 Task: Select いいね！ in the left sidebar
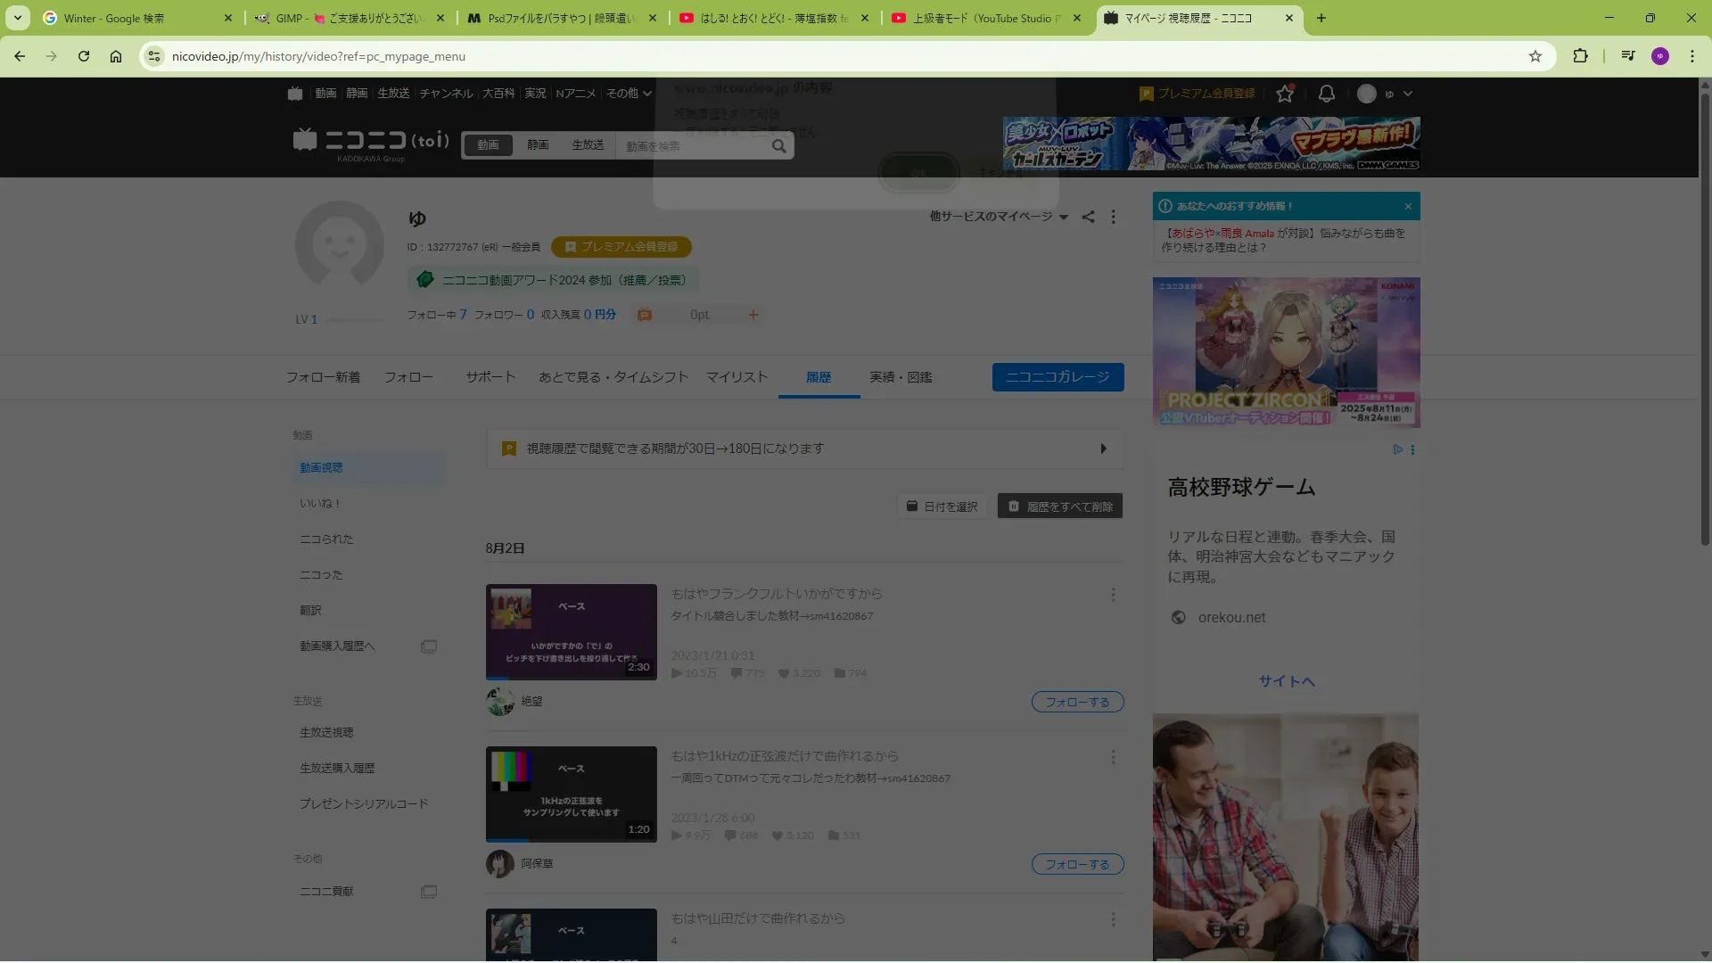pos(320,504)
